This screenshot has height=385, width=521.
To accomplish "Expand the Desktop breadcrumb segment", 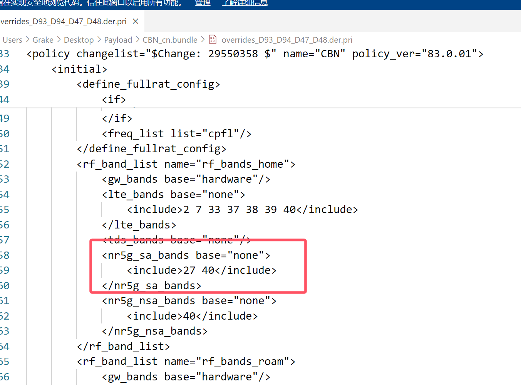I will point(79,40).
